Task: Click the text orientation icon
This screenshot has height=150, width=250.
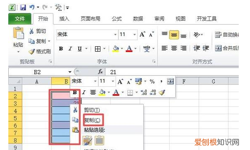Action: tap(197, 35)
